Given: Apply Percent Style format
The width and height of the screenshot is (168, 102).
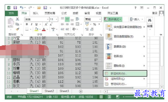Looking at the screenshot, I should coord(94,24).
